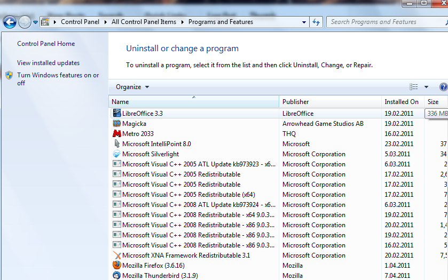Click the Mozilla Thunderbird icon
448x280 pixels.
[x=116, y=275]
